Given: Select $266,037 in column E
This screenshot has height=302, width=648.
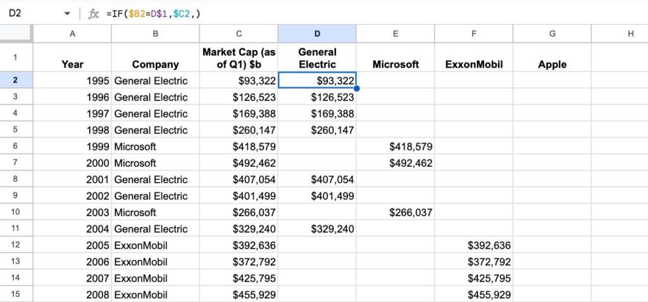Looking at the screenshot, I should (396, 212).
